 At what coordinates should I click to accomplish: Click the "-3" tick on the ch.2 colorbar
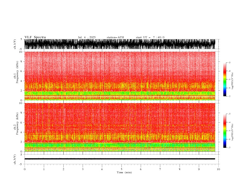229,114
